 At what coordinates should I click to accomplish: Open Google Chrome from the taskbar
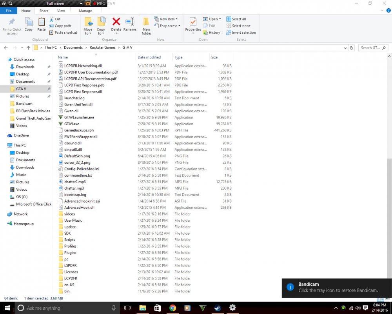(x=172, y=308)
